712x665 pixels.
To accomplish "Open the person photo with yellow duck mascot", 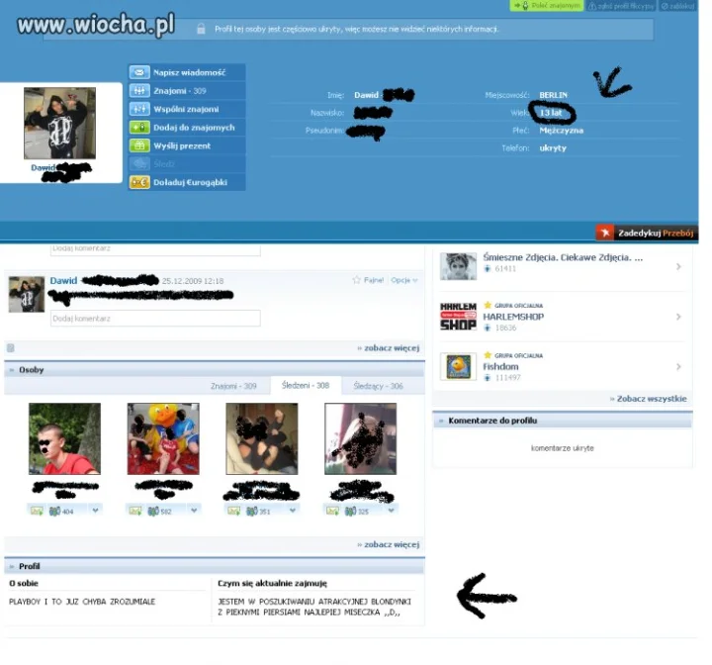I will [163, 438].
